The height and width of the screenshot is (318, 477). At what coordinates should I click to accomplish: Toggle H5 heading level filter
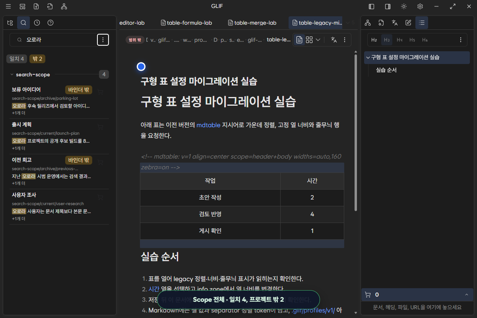click(412, 40)
